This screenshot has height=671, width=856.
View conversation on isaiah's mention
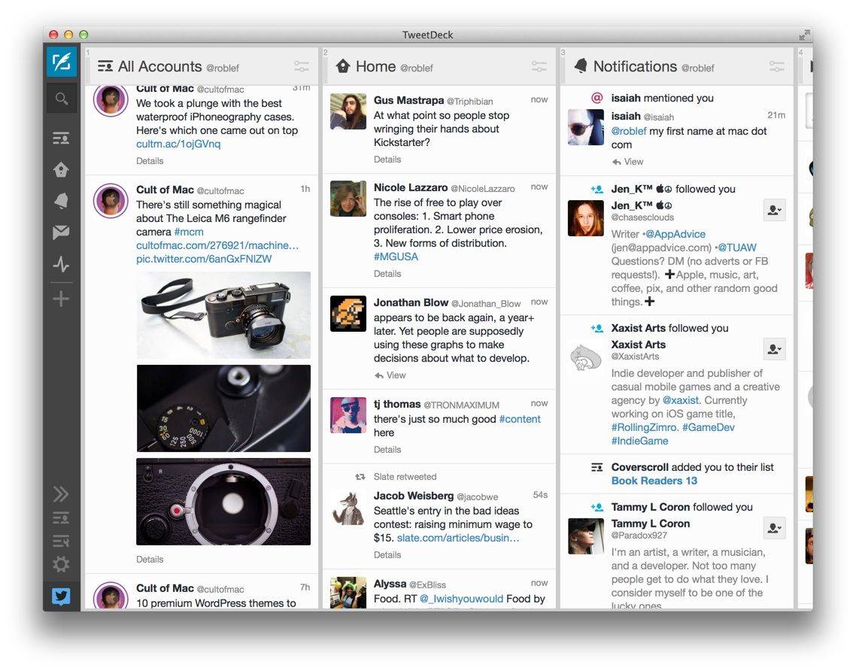[628, 162]
